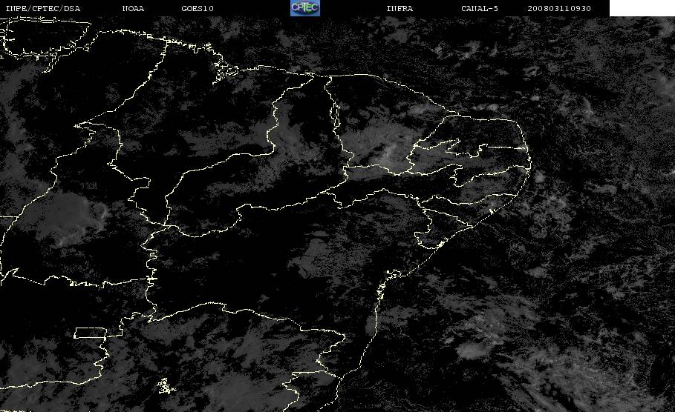Image resolution: width=675 pixels, height=412 pixels.
Task: Click the NOAA label in the header
Action: click(x=133, y=9)
